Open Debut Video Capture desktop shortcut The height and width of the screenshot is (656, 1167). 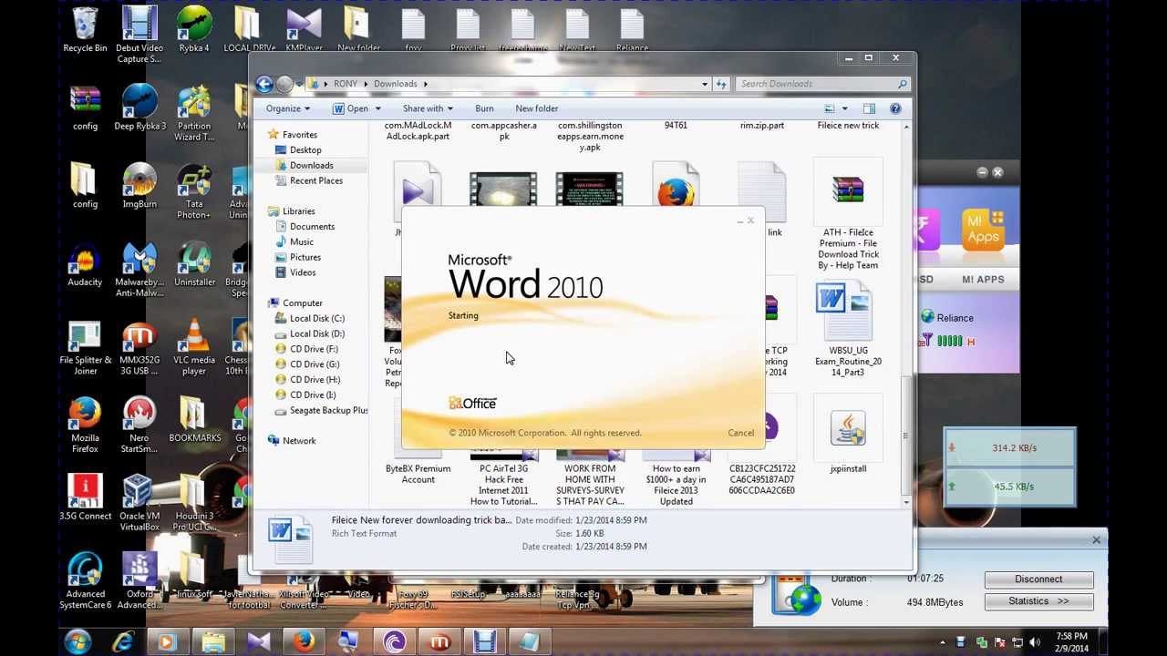pos(139,35)
